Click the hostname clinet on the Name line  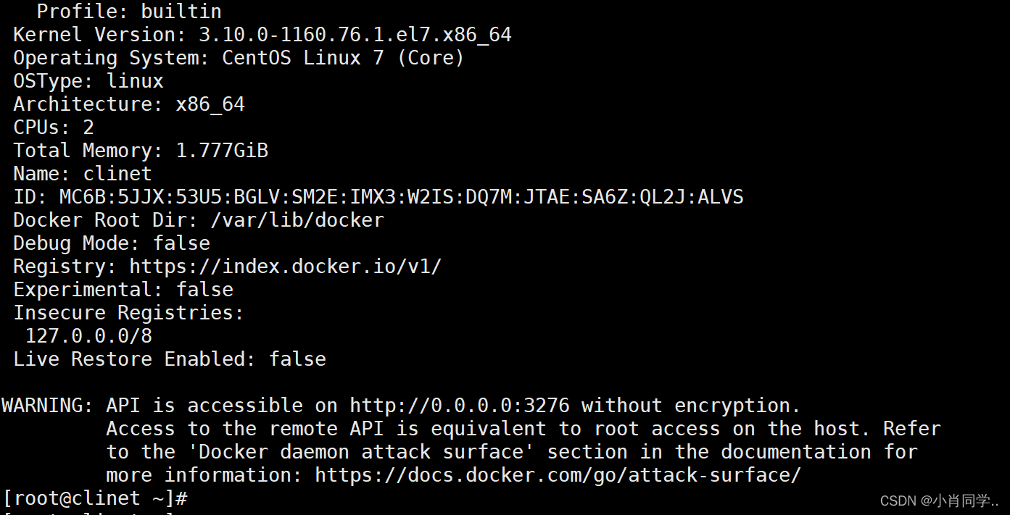117,174
